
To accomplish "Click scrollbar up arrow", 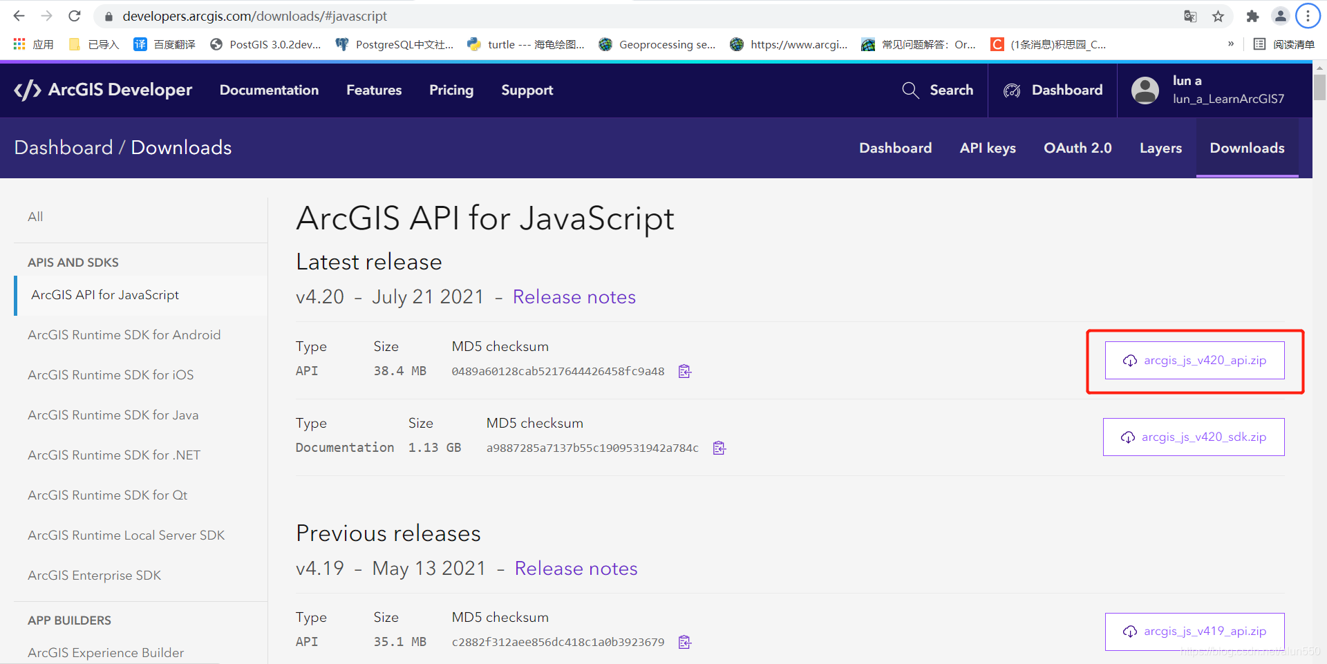I will pyautogui.click(x=1319, y=68).
